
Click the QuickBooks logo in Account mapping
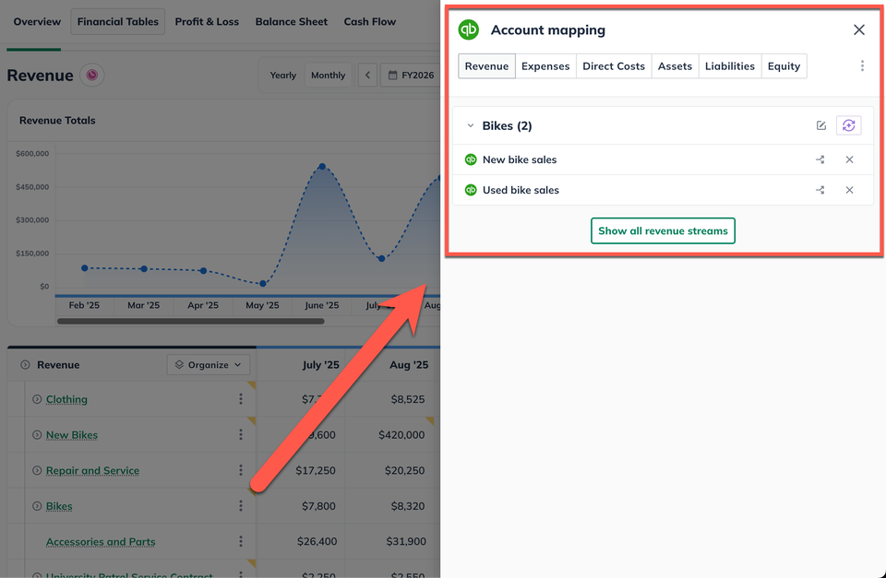click(469, 29)
